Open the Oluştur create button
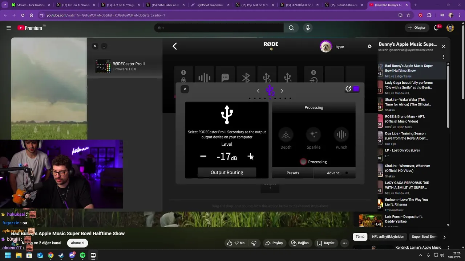Viewport: 465px width, 261px height. pyautogui.click(x=417, y=28)
